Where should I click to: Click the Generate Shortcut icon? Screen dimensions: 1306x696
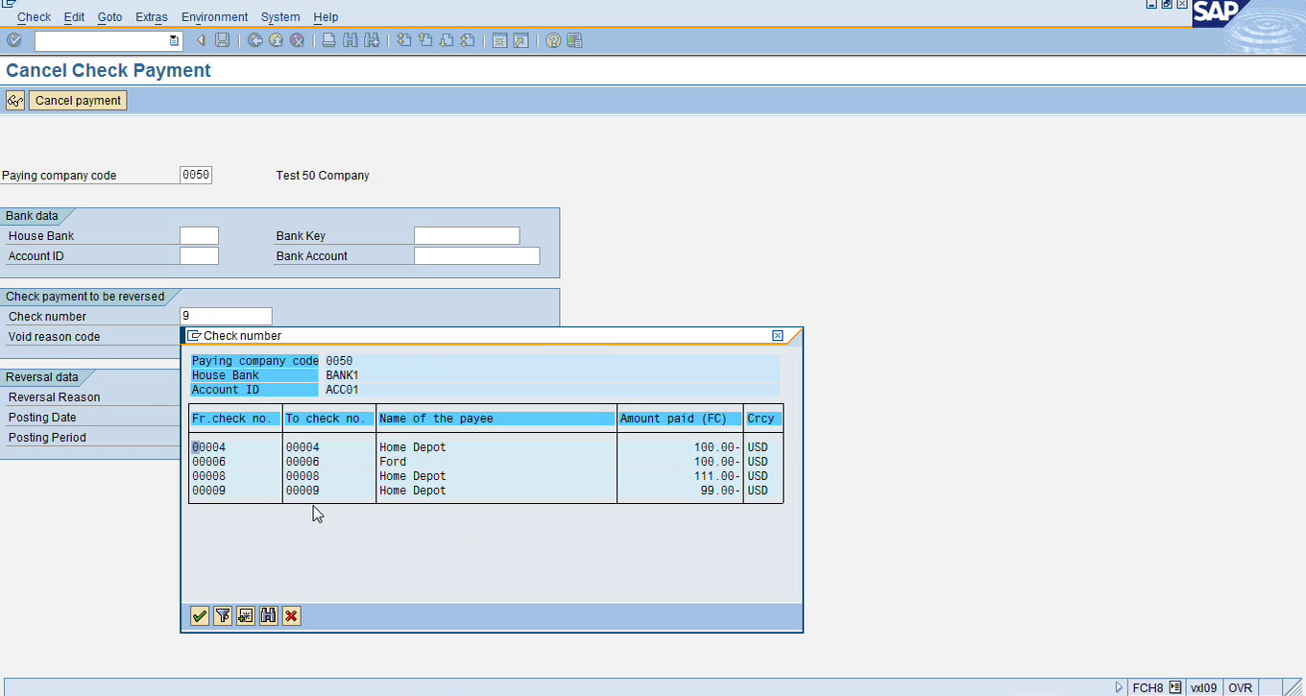pyautogui.click(x=520, y=40)
